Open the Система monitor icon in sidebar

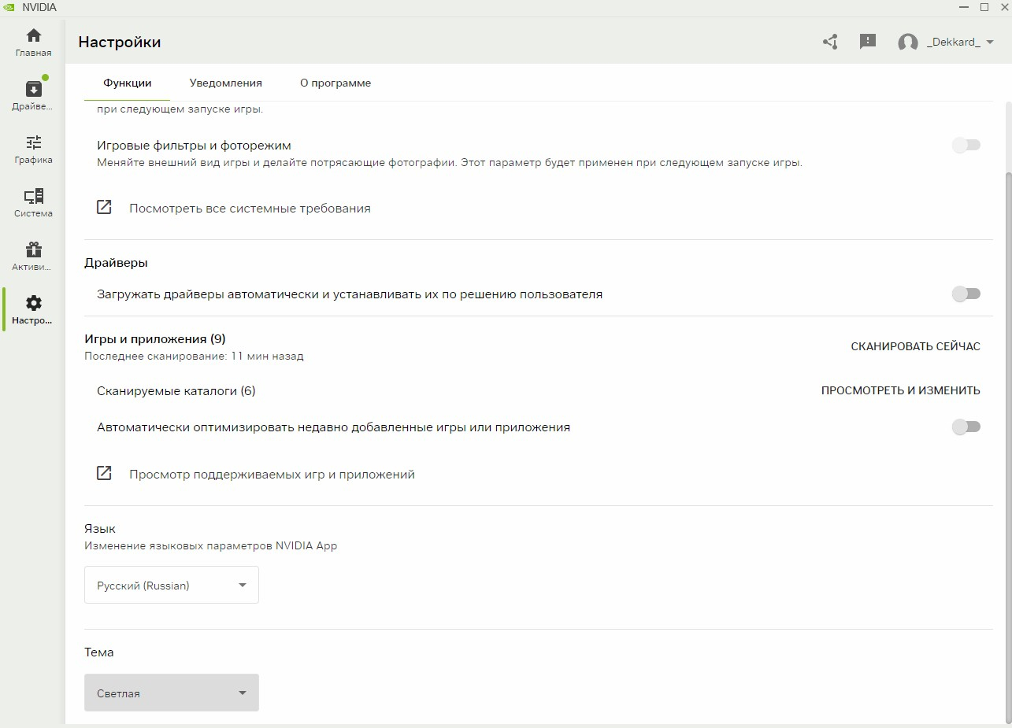tap(33, 196)
